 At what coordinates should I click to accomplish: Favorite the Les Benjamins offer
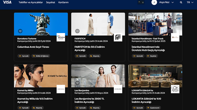(x=77, y=83)
